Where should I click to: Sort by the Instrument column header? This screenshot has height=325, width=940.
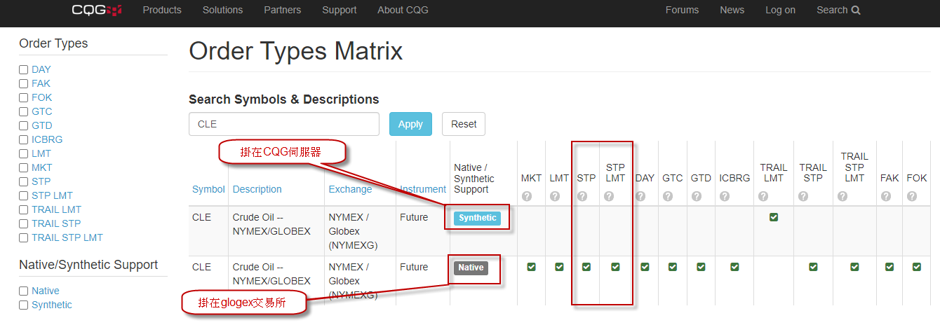click(x=423, y=189)
